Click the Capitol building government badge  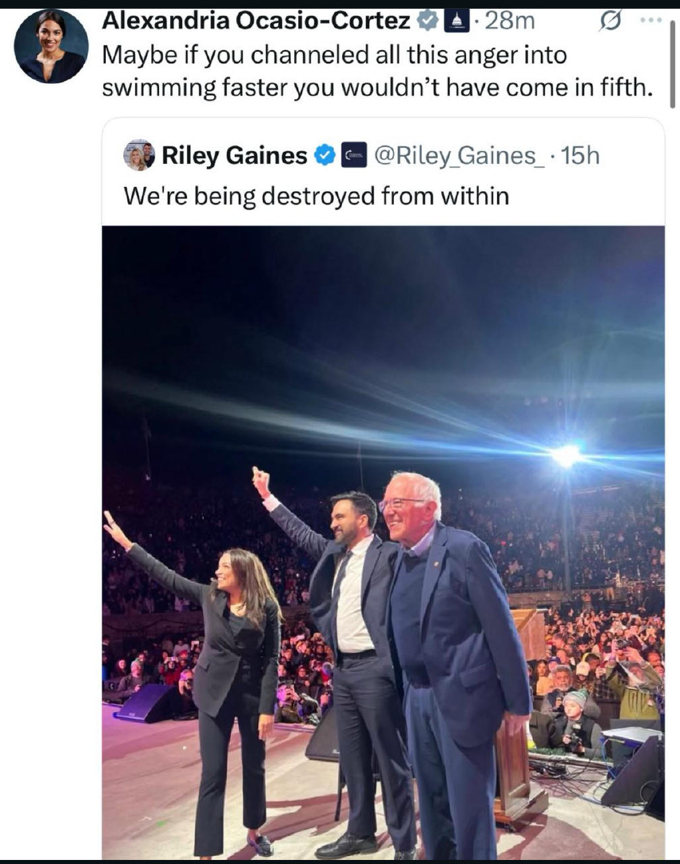coord(456,22)
